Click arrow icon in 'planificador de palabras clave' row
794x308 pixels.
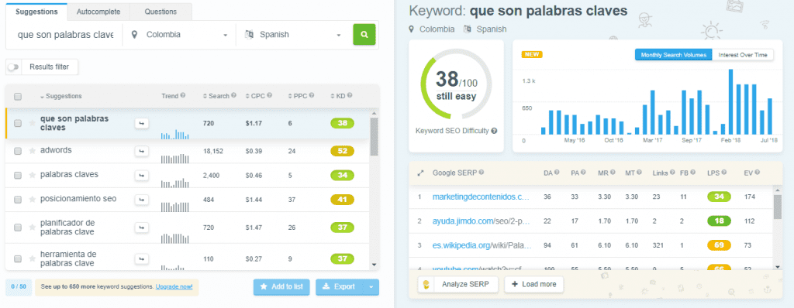[141, 228]
